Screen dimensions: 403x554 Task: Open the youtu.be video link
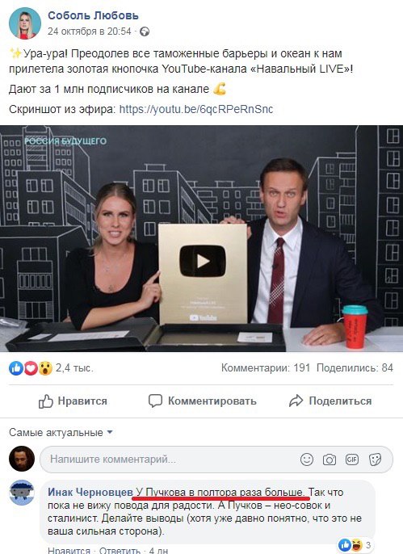196,109
